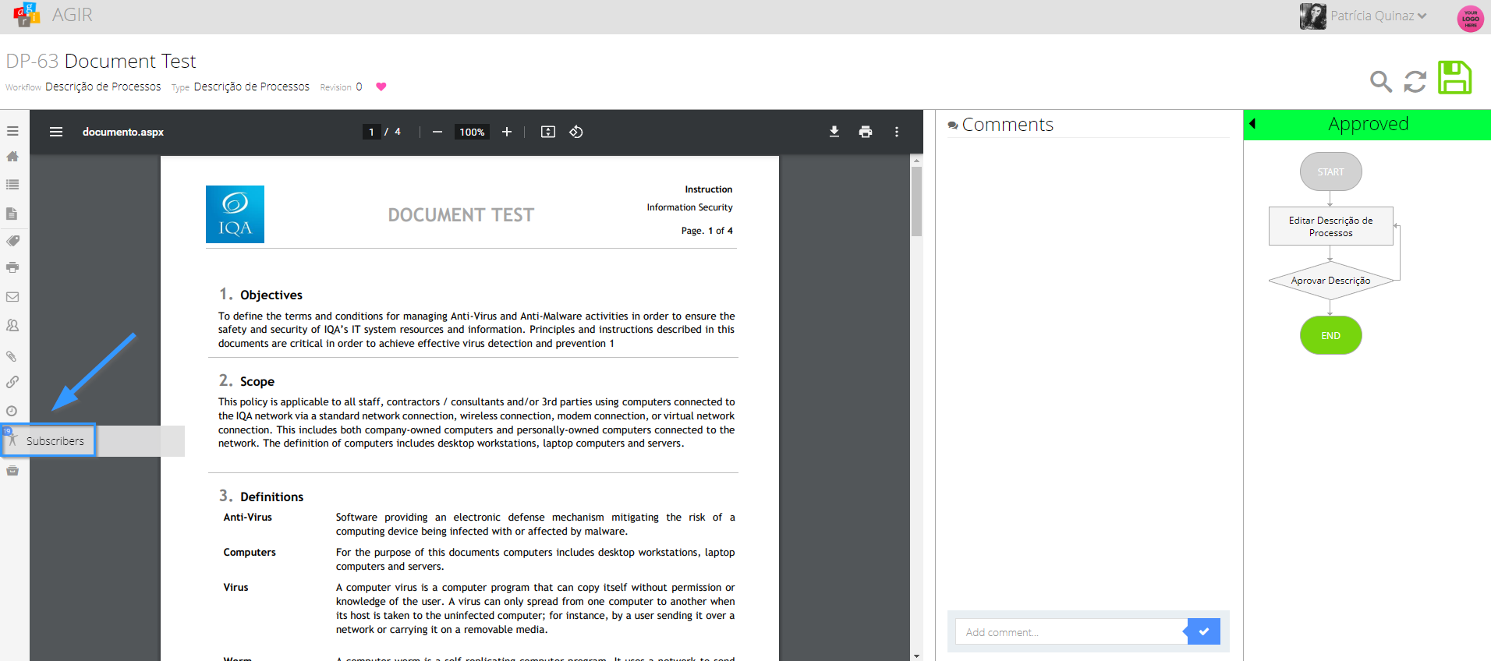This screenshot has height=661, width=1491.
Task: Click the PDF scrollbar down arrow
Action: pos(917,656)
